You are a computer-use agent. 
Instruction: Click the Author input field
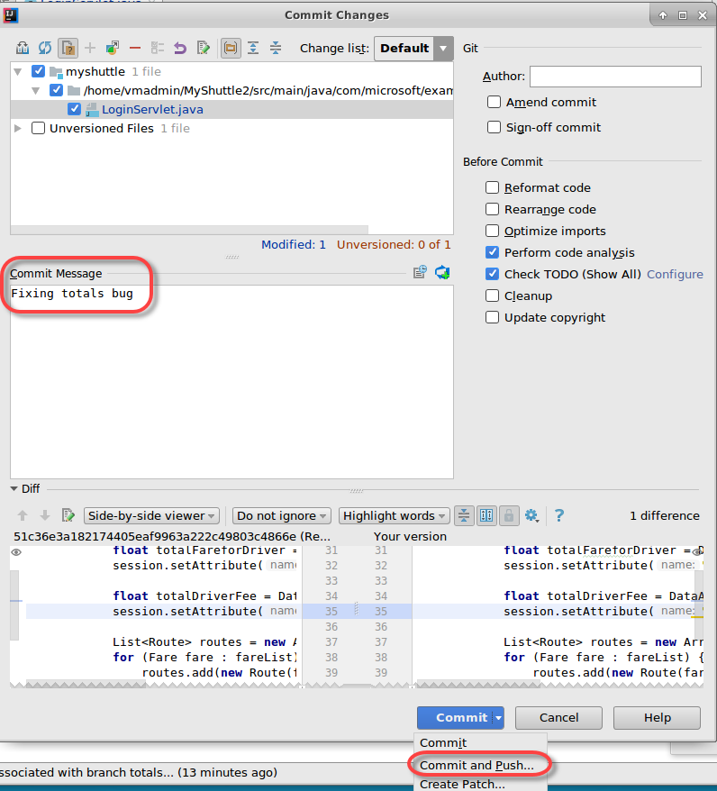[x=615, y=77]
